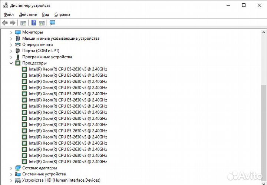Expand the Сетевые адаптеры node
Screen dimensions: 267x185
pyautogui.click(x=11, y=168)
